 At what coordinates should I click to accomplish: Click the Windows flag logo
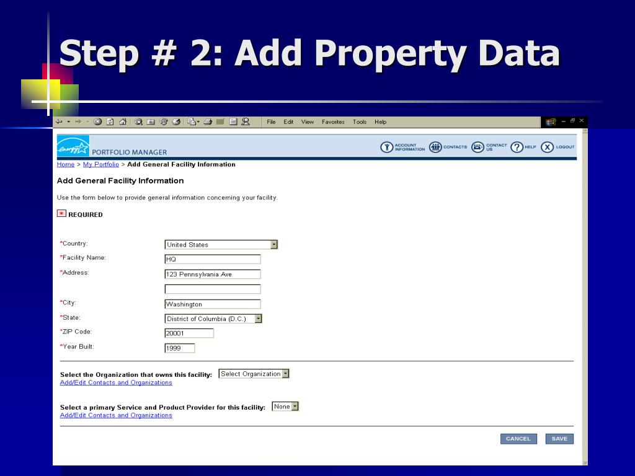point(551,122)
